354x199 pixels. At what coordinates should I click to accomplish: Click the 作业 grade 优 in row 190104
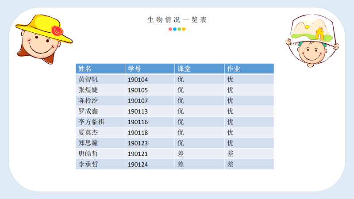point(230,80)
